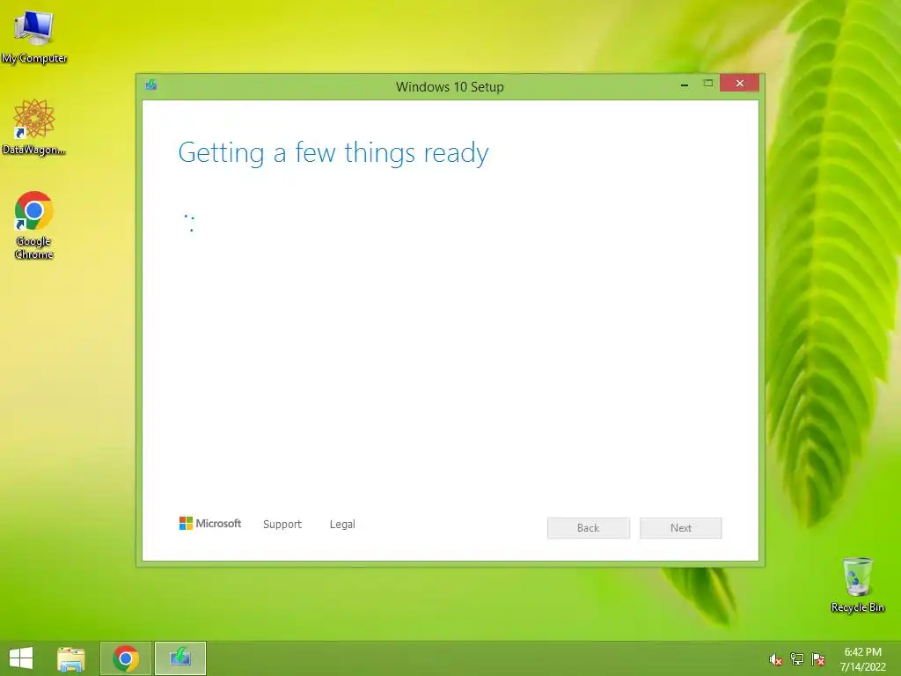
Task: Click the muted volume tray icon
Action: tap(776, 659)
